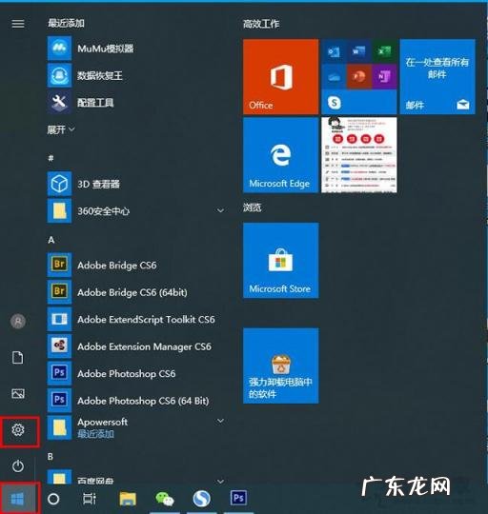
Task: Open the screenshot live tile thumbnail
Action: [x=359, y=155]
